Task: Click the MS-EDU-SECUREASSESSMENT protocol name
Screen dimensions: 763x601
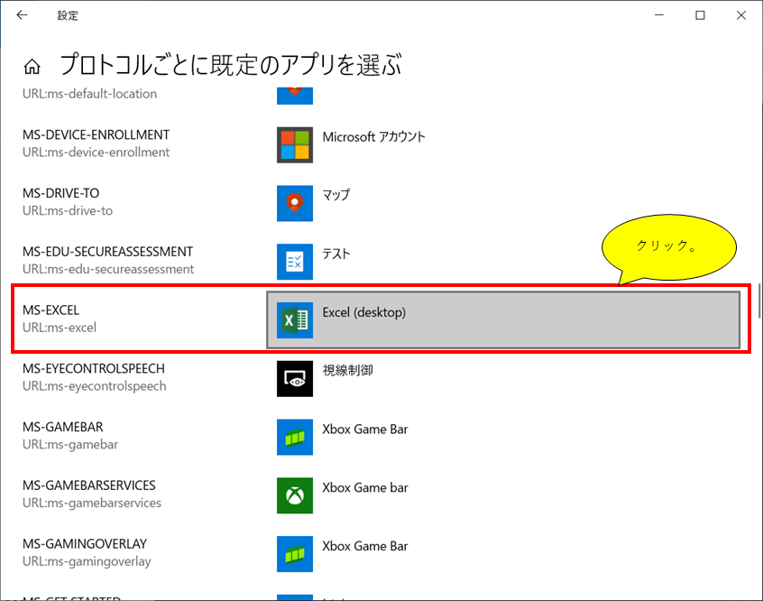Action: coord(107,252)
